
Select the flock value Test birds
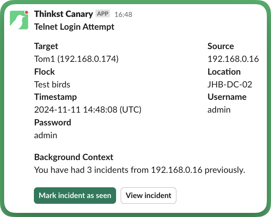(52, 85)
